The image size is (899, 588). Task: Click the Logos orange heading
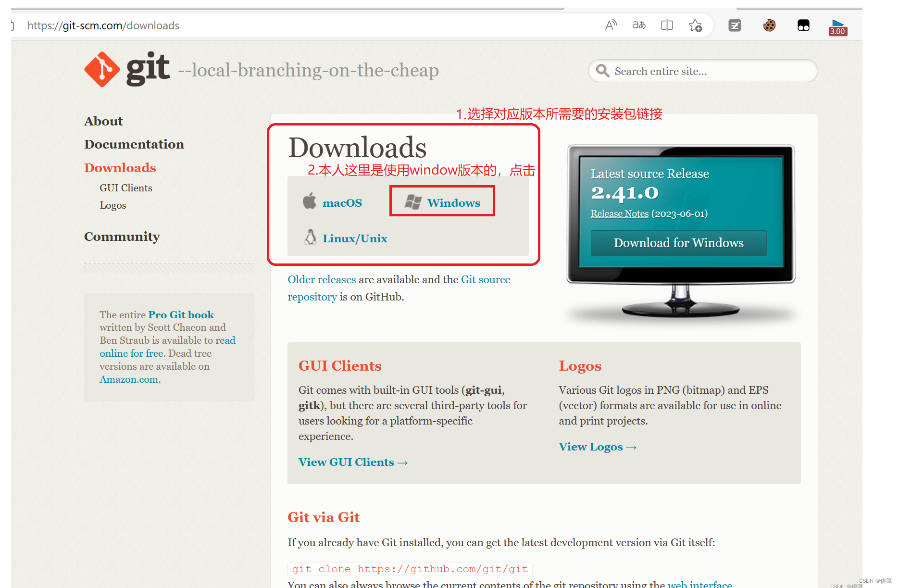[x=580, y=366]
